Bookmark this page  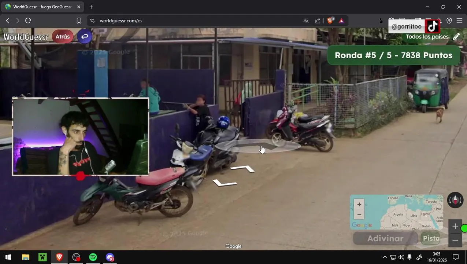pos(79,21)
